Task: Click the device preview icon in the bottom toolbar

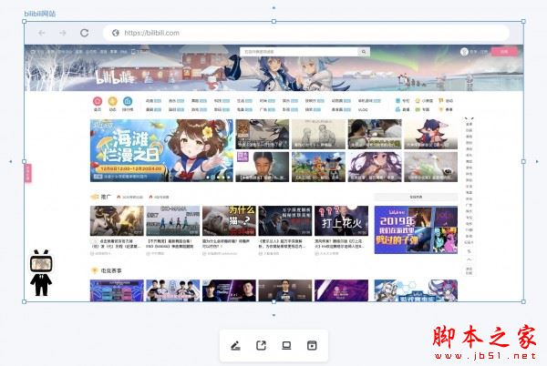Action: point(286,345)
